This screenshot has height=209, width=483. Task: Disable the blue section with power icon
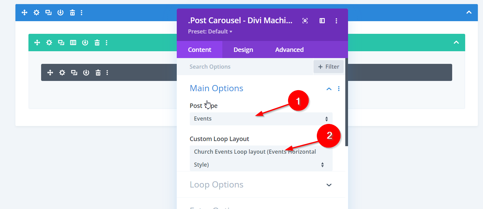tap(60, 13)
